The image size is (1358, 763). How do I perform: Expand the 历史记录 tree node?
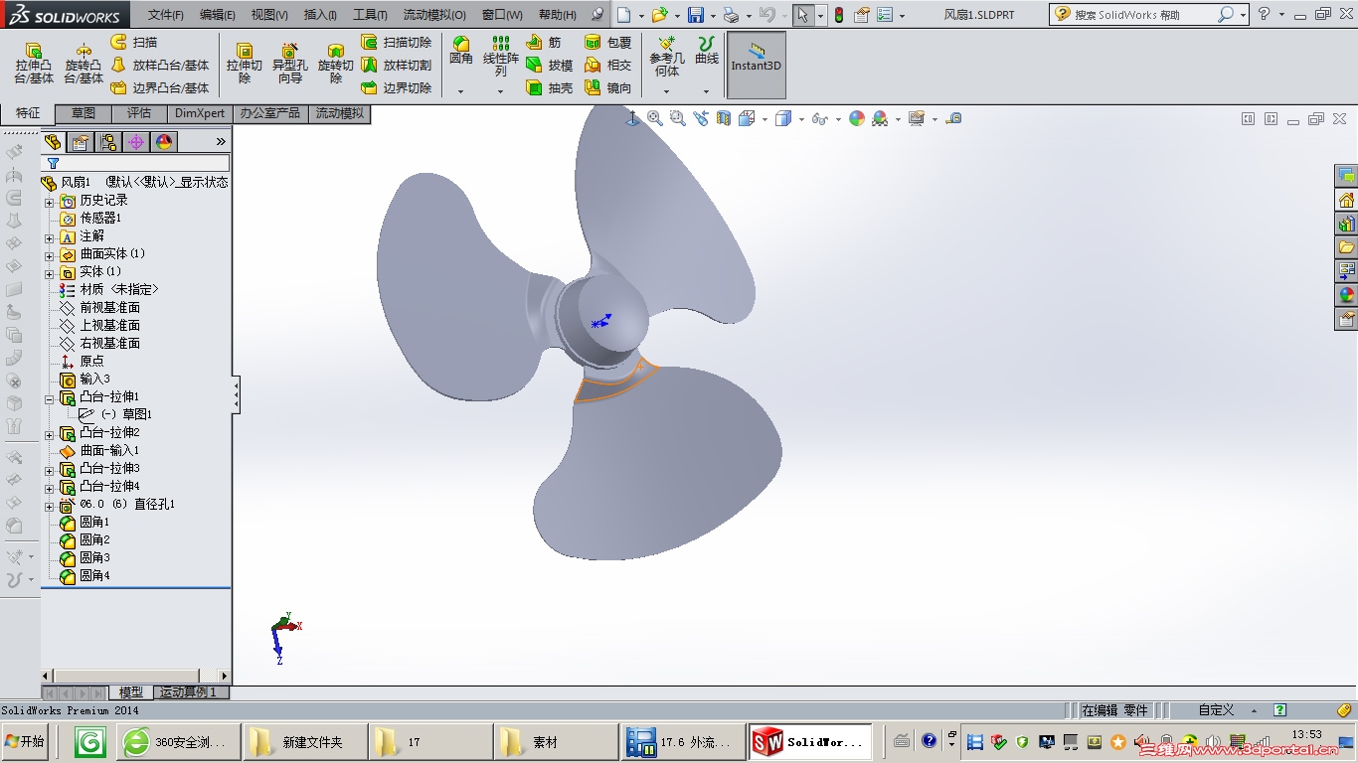(49, 202)
